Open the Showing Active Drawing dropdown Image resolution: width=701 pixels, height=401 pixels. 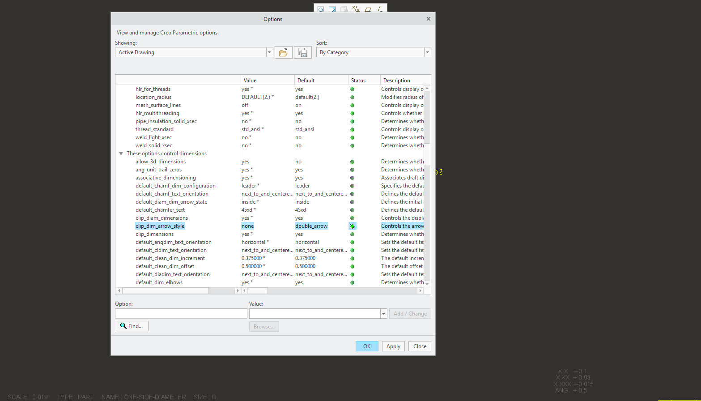pos(269,52)
